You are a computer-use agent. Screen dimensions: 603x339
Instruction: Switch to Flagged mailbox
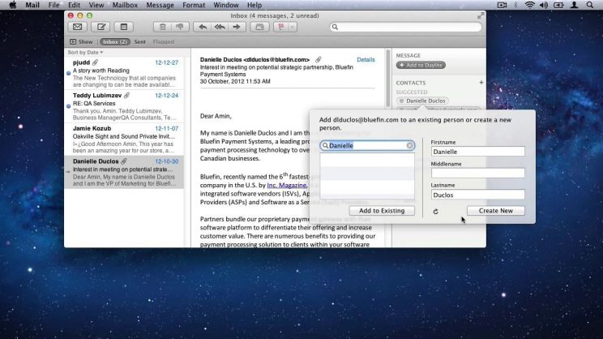coord(164,41)
